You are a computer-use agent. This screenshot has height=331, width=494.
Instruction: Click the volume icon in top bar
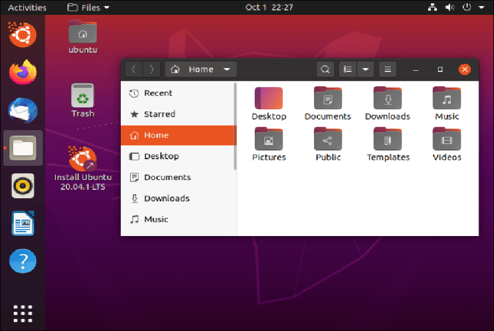pos(450,7)
